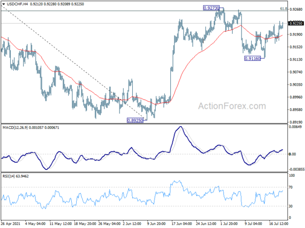Click the 0.90350 price axis value
The image size is (305, 228).
(296, 85)
